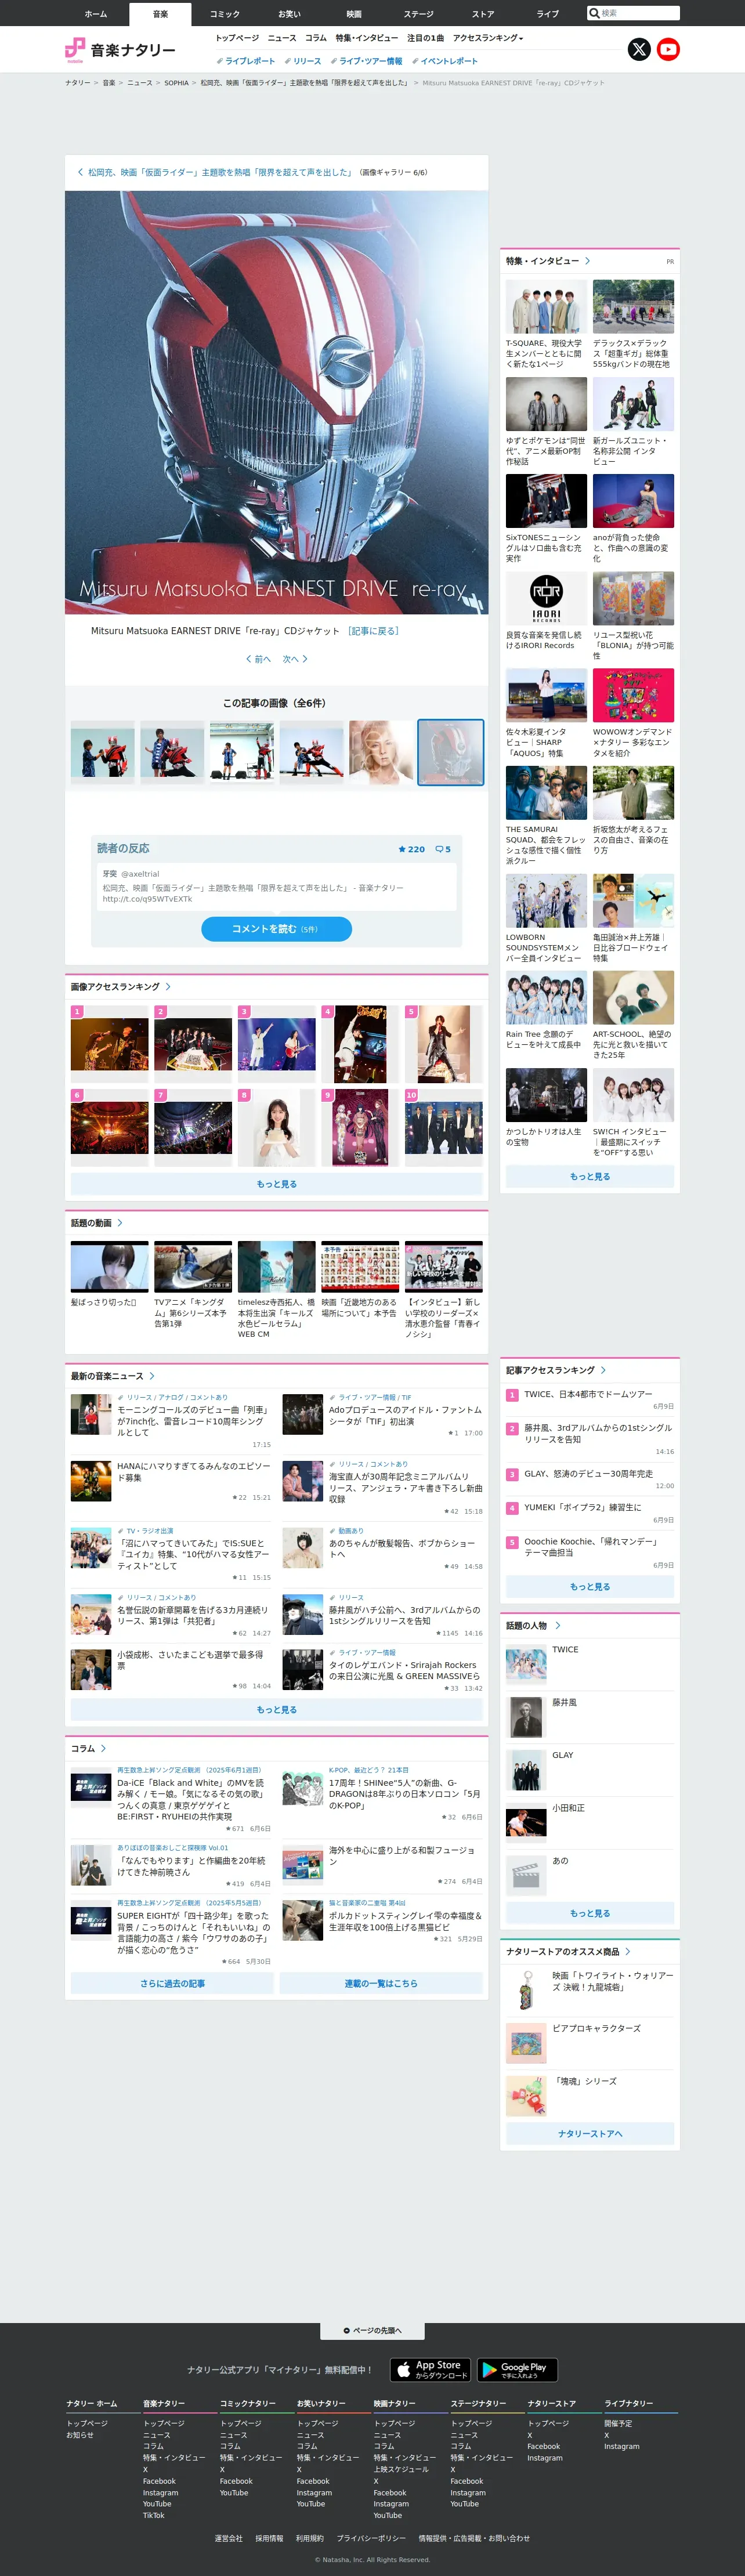The width and height of the screenshot is (745, 2576).
Task: Open the Mitsuru Matsuoka main jacket image
Action: (x=276, y=402)
